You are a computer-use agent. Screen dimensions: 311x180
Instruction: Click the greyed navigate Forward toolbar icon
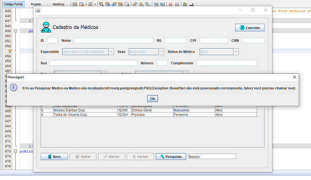91,4
